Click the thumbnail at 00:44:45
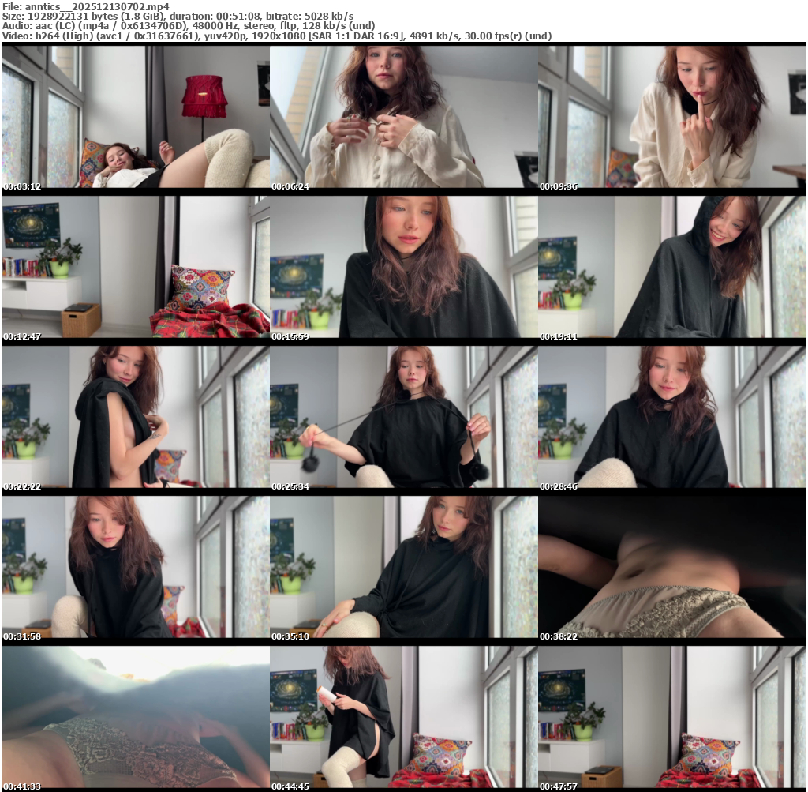This screenshot has width=808, height=792. 404,717
